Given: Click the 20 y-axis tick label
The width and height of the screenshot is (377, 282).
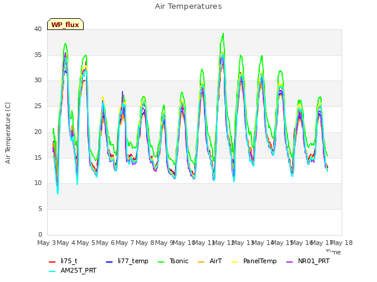Looking at the screenshot, I should [38, 132].
